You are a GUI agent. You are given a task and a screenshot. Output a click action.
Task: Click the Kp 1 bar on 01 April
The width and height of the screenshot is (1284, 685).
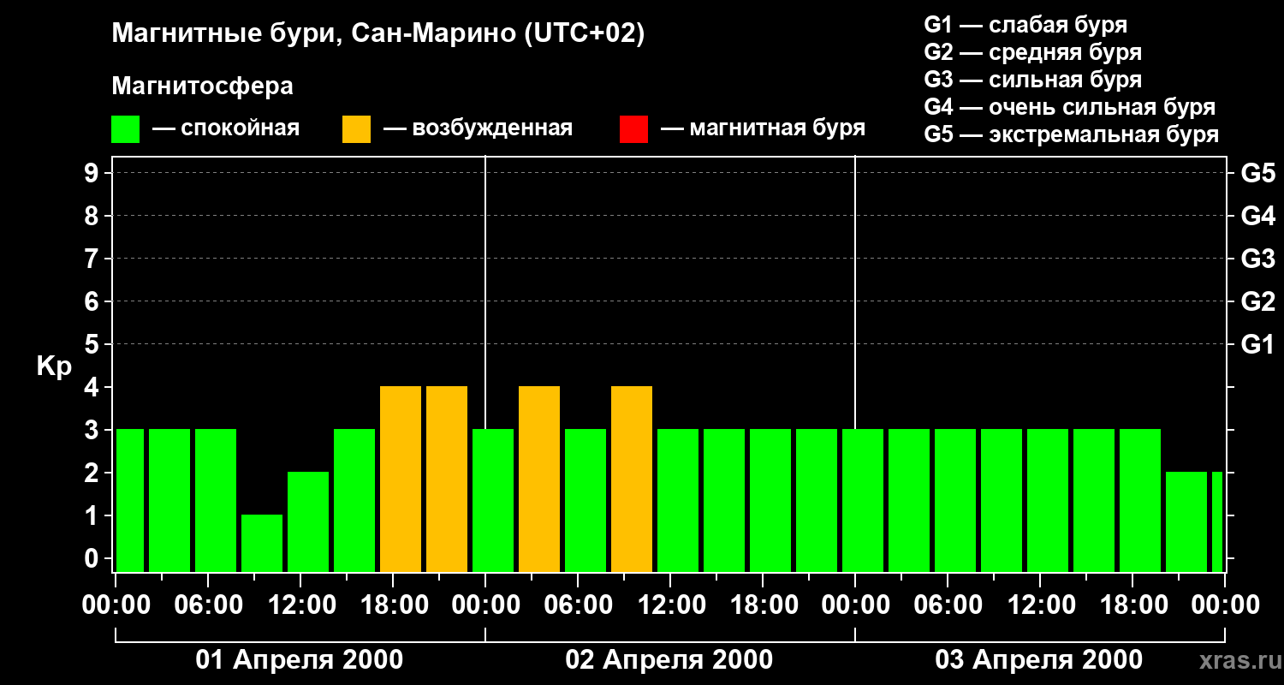(262, 543)
